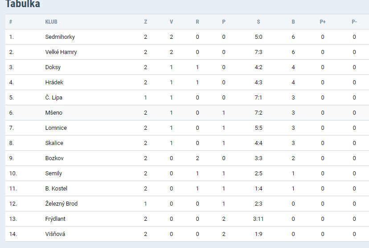Click the Skalice club name
Viewport: 369px width, 248px height.
(x=54, y=143)
